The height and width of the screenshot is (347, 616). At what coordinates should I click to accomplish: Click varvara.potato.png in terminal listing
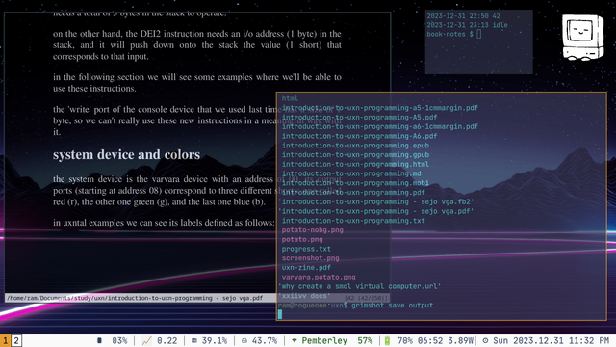coord(319,278)
